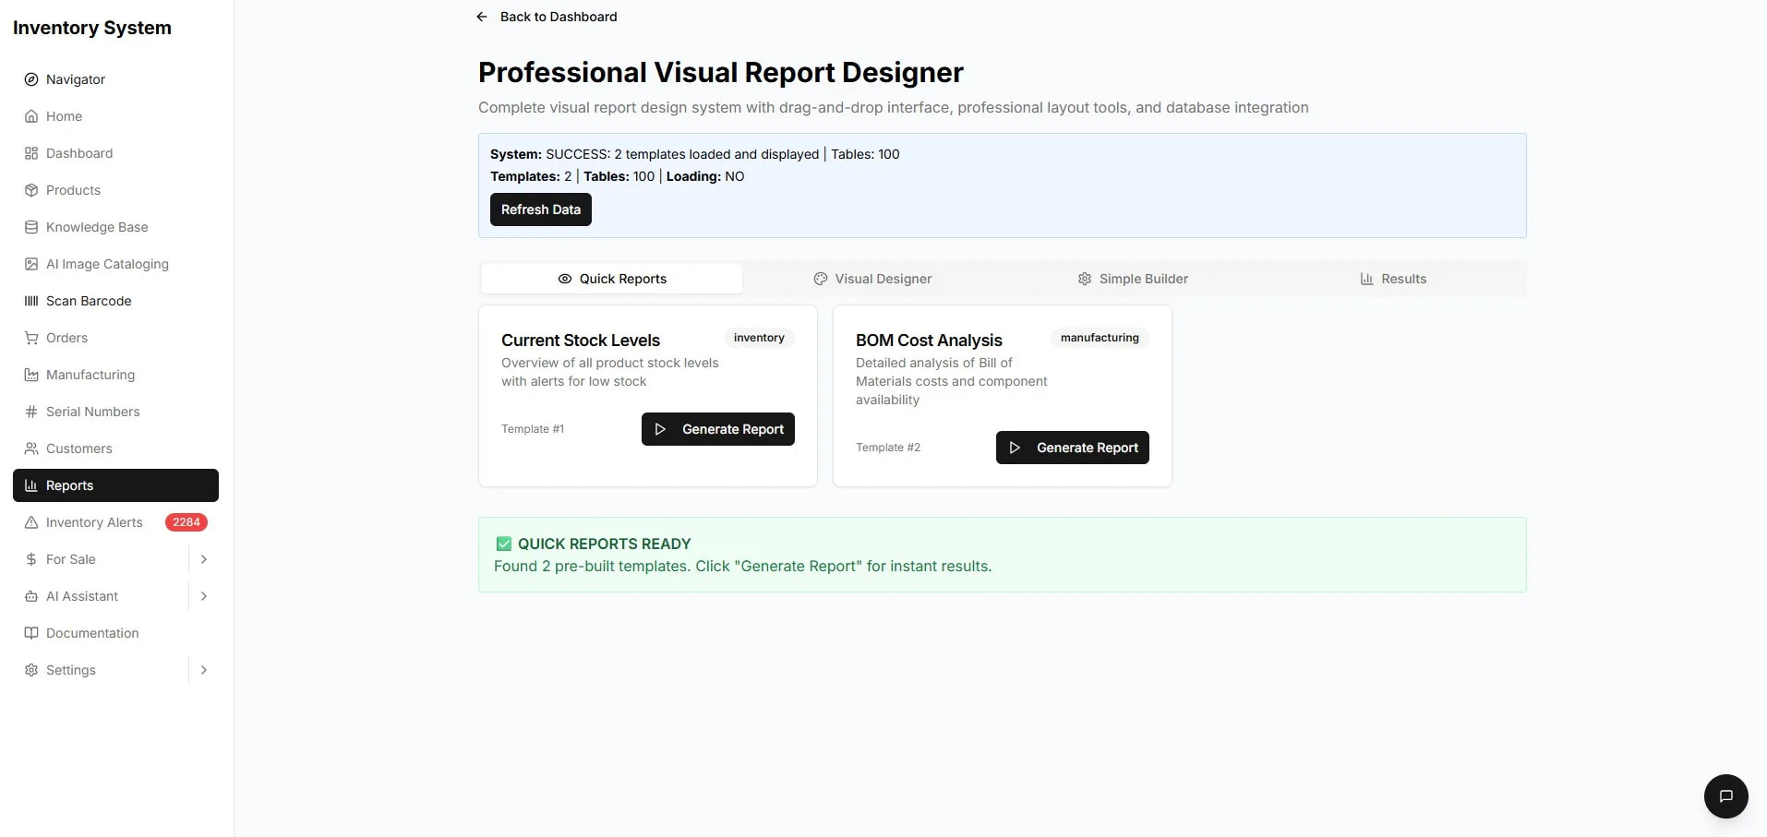
Task: Click the Reports bar chart icon
Action: coord(31,485)
